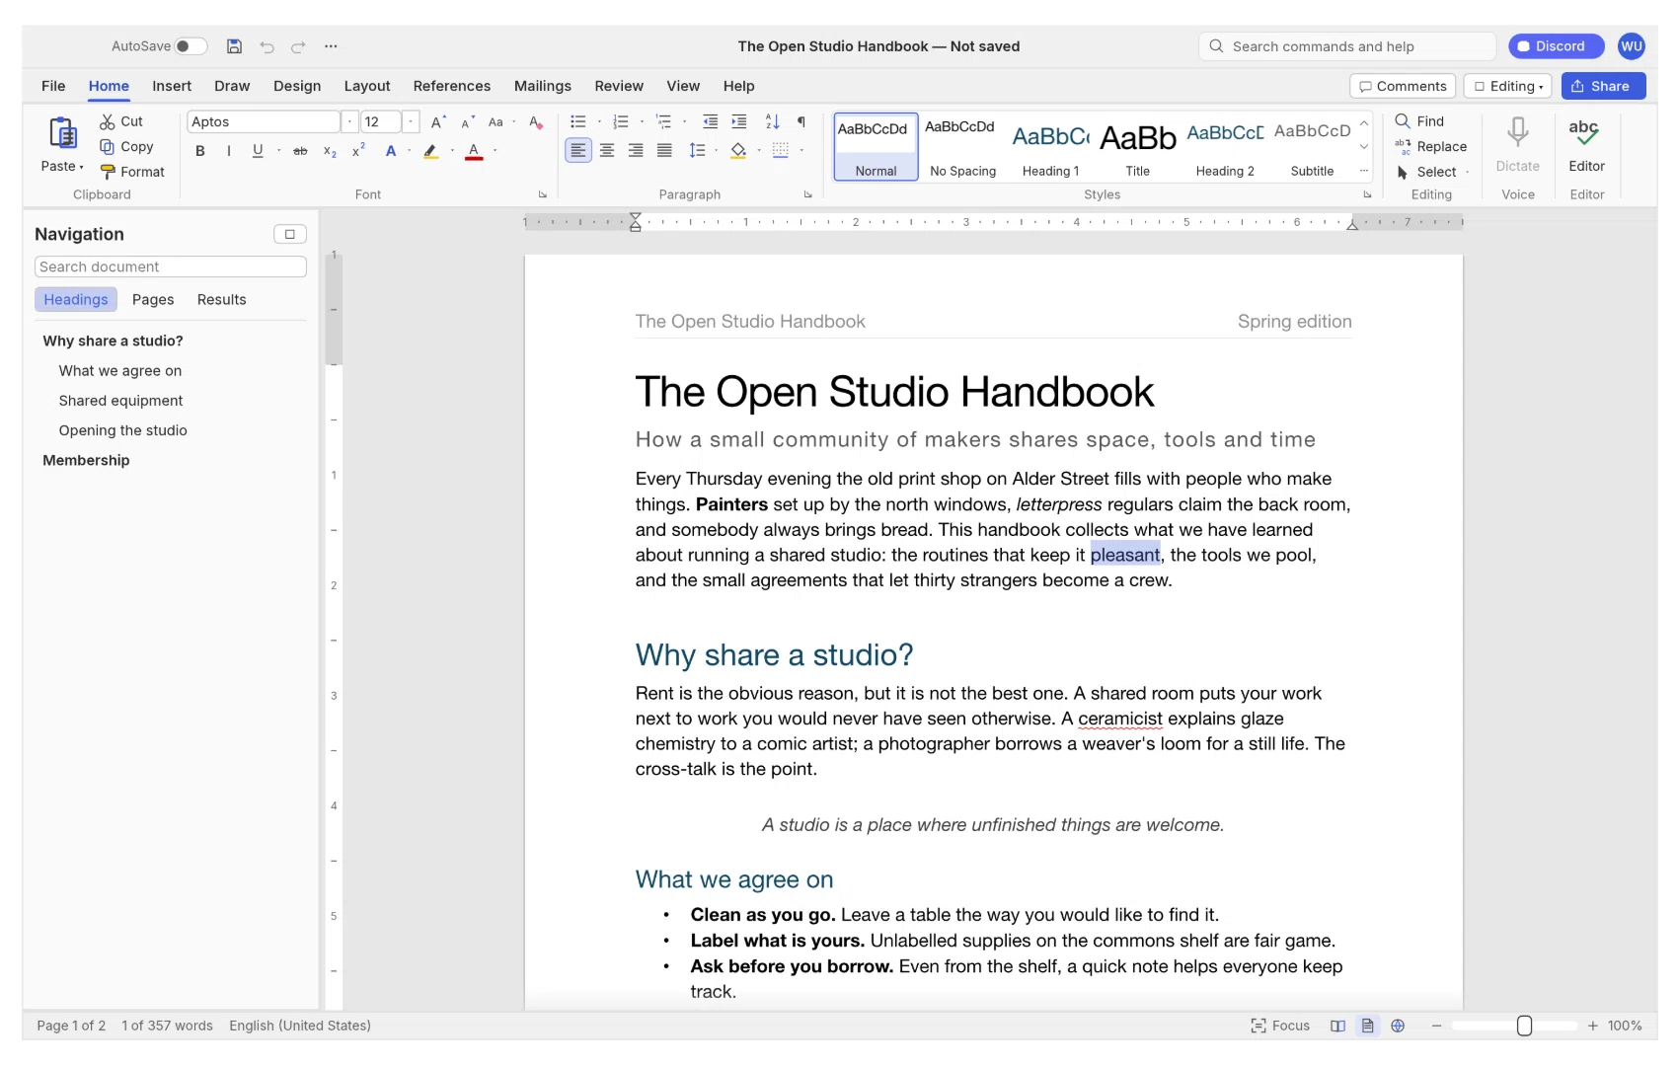The height and width of the screenshot is (1066, 1678).
Task: Increase paragraph indent
Action: coord(738,122)
